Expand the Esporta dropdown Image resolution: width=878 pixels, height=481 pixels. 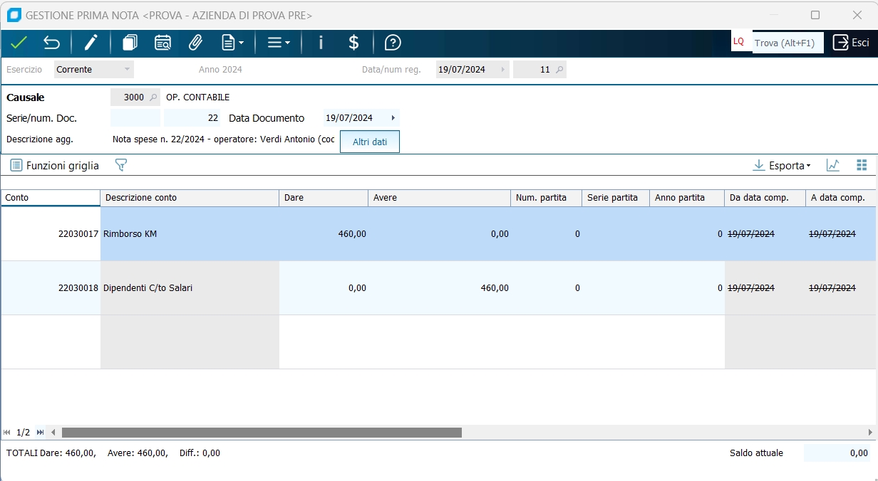[783, 166]
